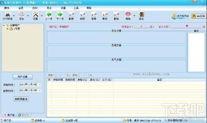Click the 其他(元) column header
207x123 pixels.
95,80
